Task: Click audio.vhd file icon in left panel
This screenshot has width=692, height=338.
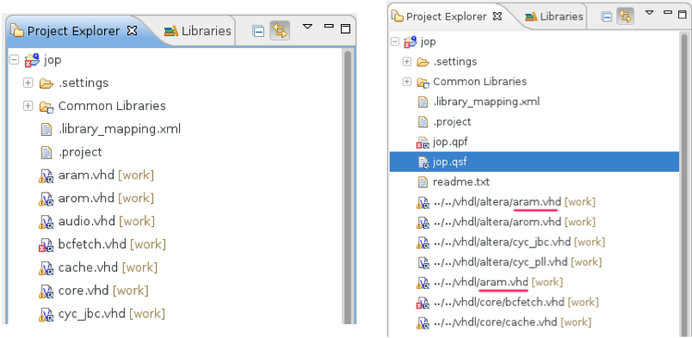Action: point(46,222)
